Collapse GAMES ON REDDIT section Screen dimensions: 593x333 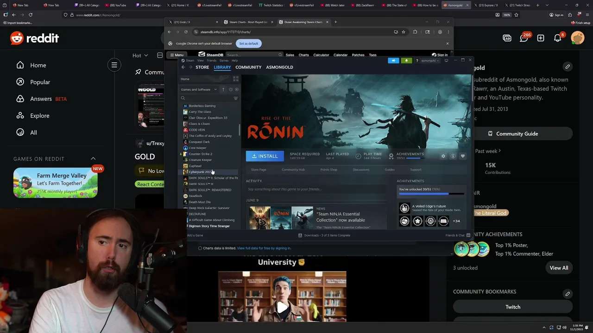(93, 159)
